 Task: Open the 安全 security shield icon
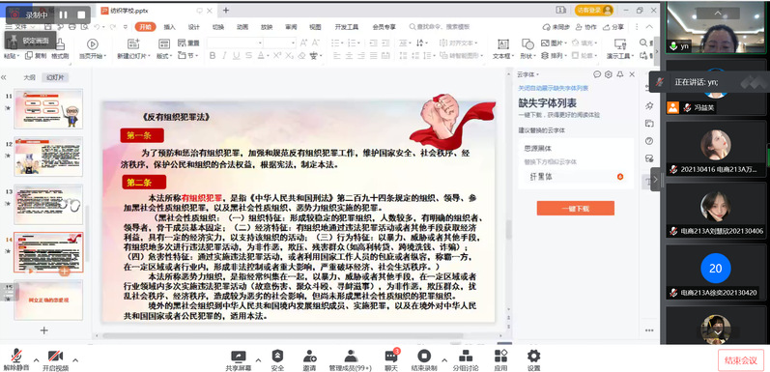coord(277,356)
